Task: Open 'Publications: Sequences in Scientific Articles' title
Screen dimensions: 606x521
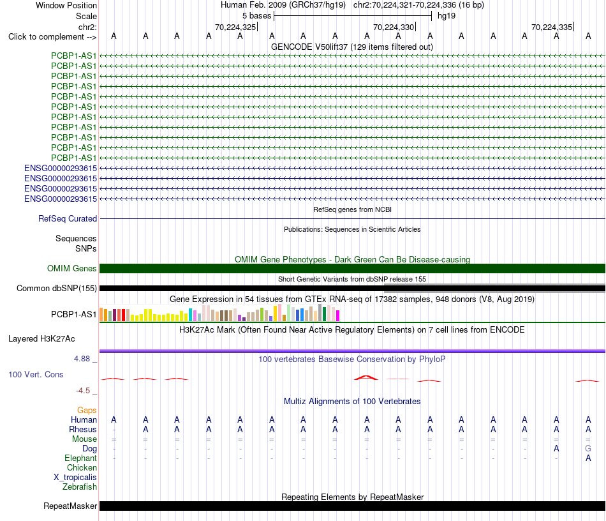Action: [352, 229]
